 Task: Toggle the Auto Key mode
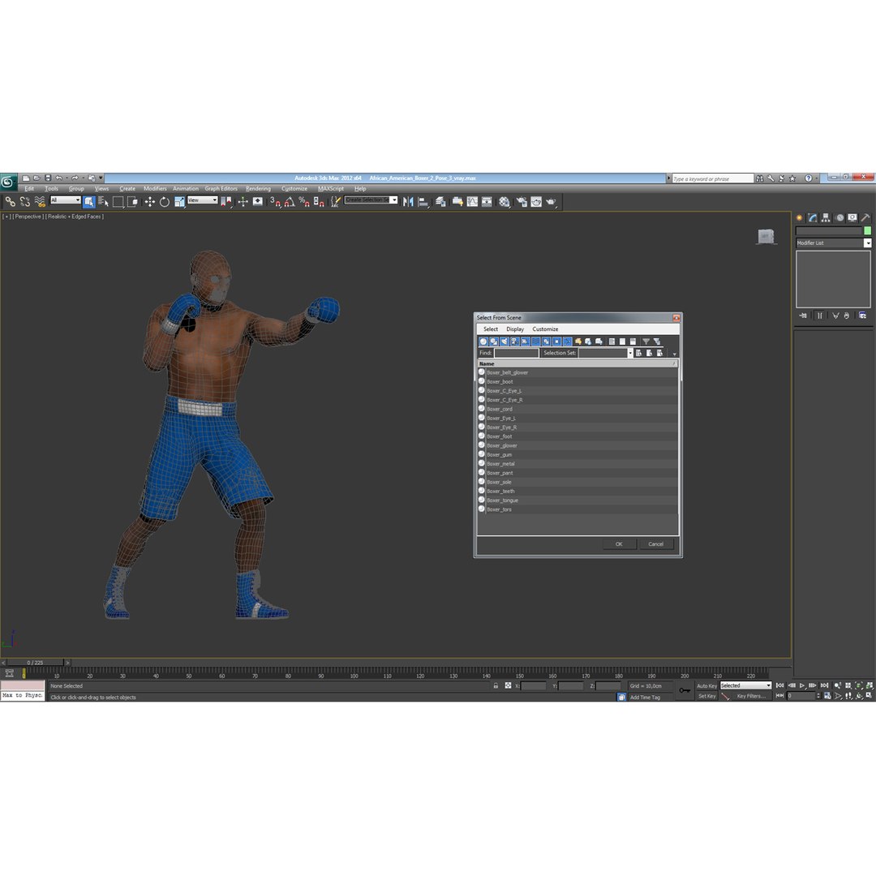pyautogui.click(x=706, y=685)
